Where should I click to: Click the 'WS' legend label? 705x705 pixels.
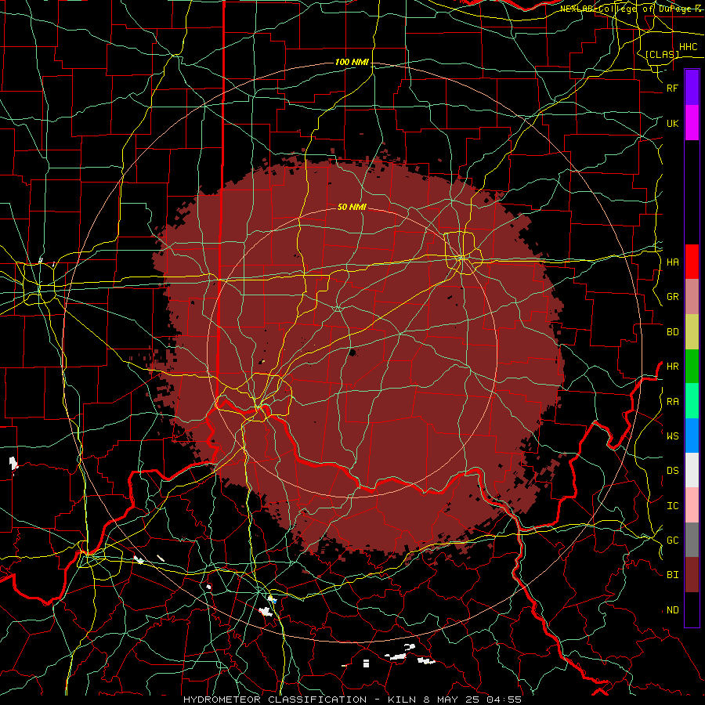pyautogui.click(x=672, y=436)
